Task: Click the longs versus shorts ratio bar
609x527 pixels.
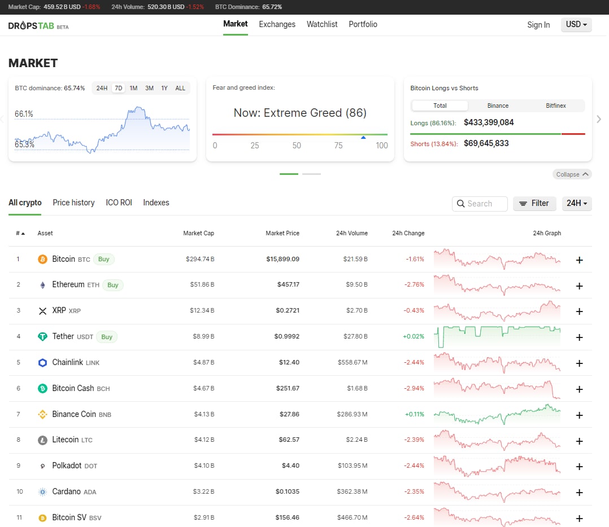Action: pyautogui.click(x=498, y=134)
